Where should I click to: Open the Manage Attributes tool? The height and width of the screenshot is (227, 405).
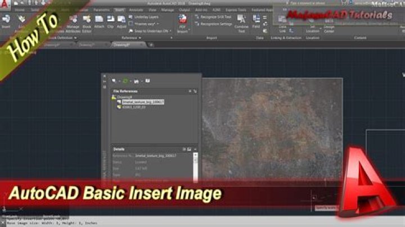[73, 24]
